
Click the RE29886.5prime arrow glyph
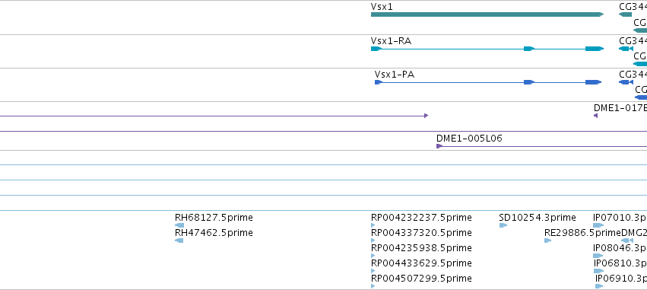(x=548, y=241)
